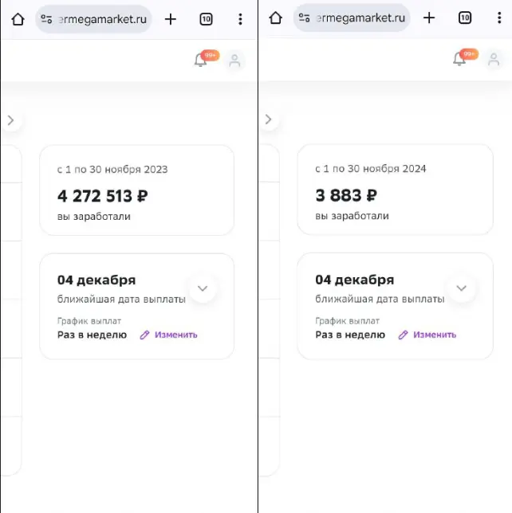Open three-dot browser menu in left screenshot
This screenshot has height=513, width=512.
click(240, 19)
